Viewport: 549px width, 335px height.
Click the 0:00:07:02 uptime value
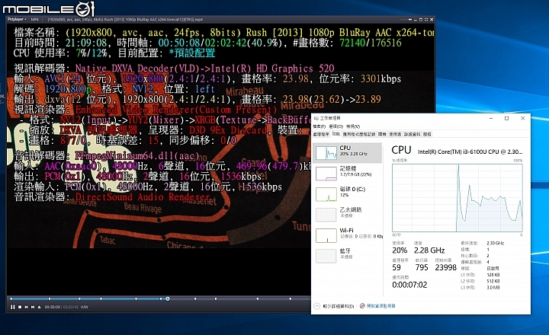point(409,285)
